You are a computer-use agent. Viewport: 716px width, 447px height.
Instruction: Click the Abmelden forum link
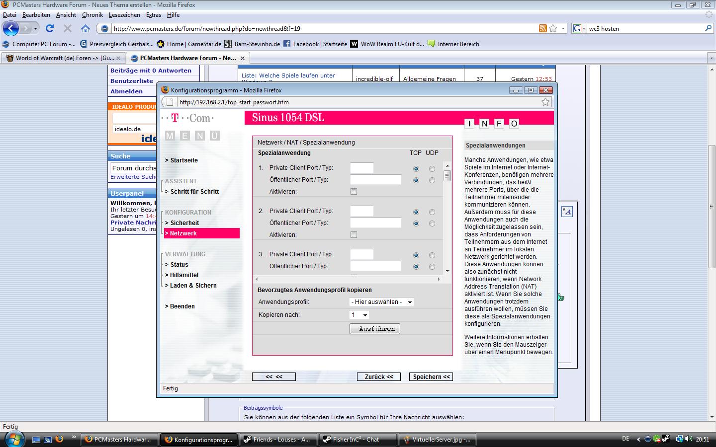[x=126, y=91]
